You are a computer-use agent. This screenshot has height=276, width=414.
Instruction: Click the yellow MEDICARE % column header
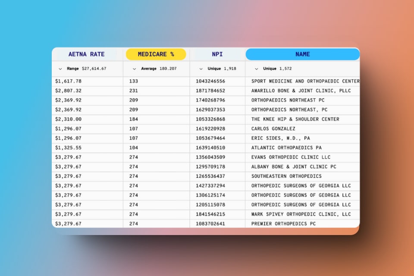coord(156,54)
